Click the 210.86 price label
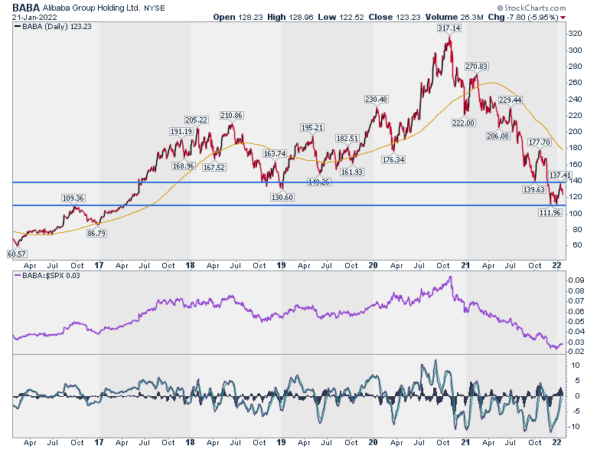 click(x=231, y=115)
